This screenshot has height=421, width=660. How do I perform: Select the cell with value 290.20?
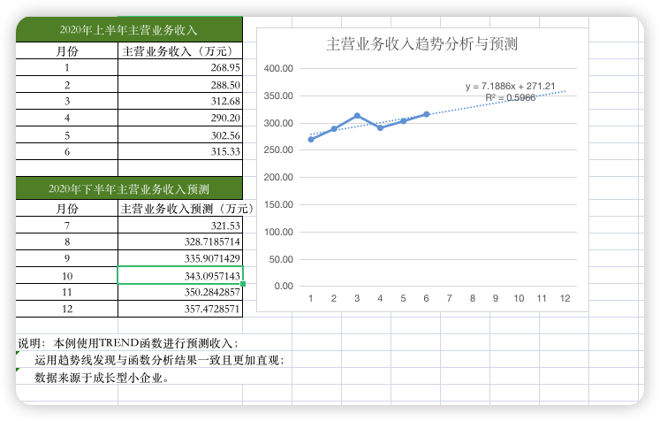coord(180,118)
